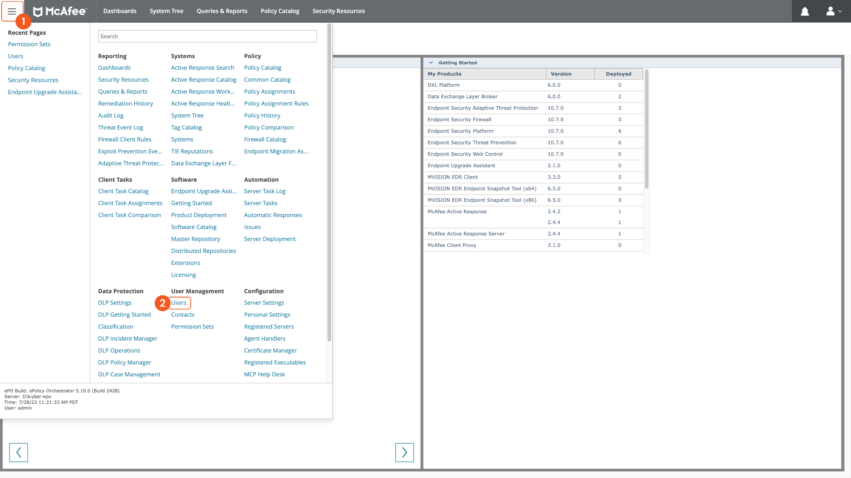Click the My Products table scrollbar
This screenshot has height=478, width=851.
[x=646, y=129]
